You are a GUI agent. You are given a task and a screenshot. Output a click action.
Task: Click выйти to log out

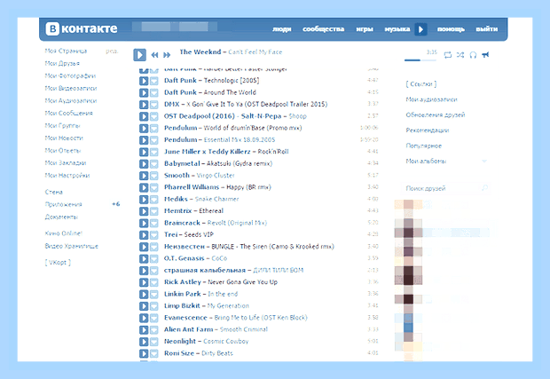click(x=487, y=29)
